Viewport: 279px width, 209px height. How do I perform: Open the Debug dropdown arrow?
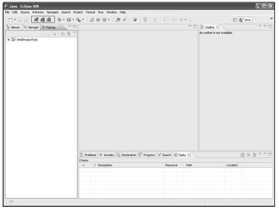pyautogui.click(x=64, y=20)
